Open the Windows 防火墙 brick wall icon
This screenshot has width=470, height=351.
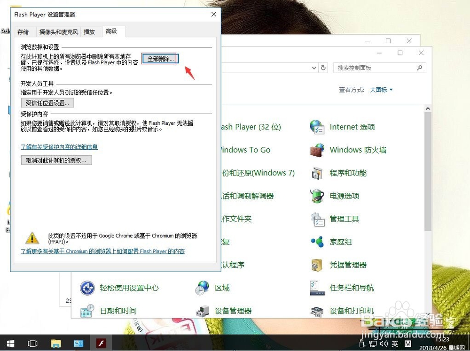[x=317, y=150]
